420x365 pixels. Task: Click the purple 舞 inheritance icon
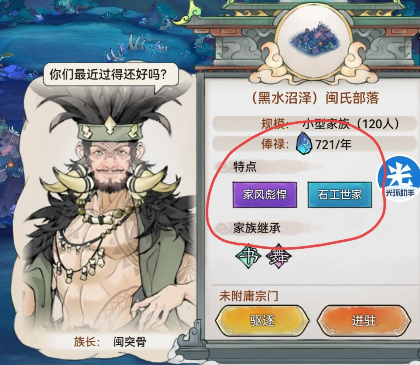(278, 256)
